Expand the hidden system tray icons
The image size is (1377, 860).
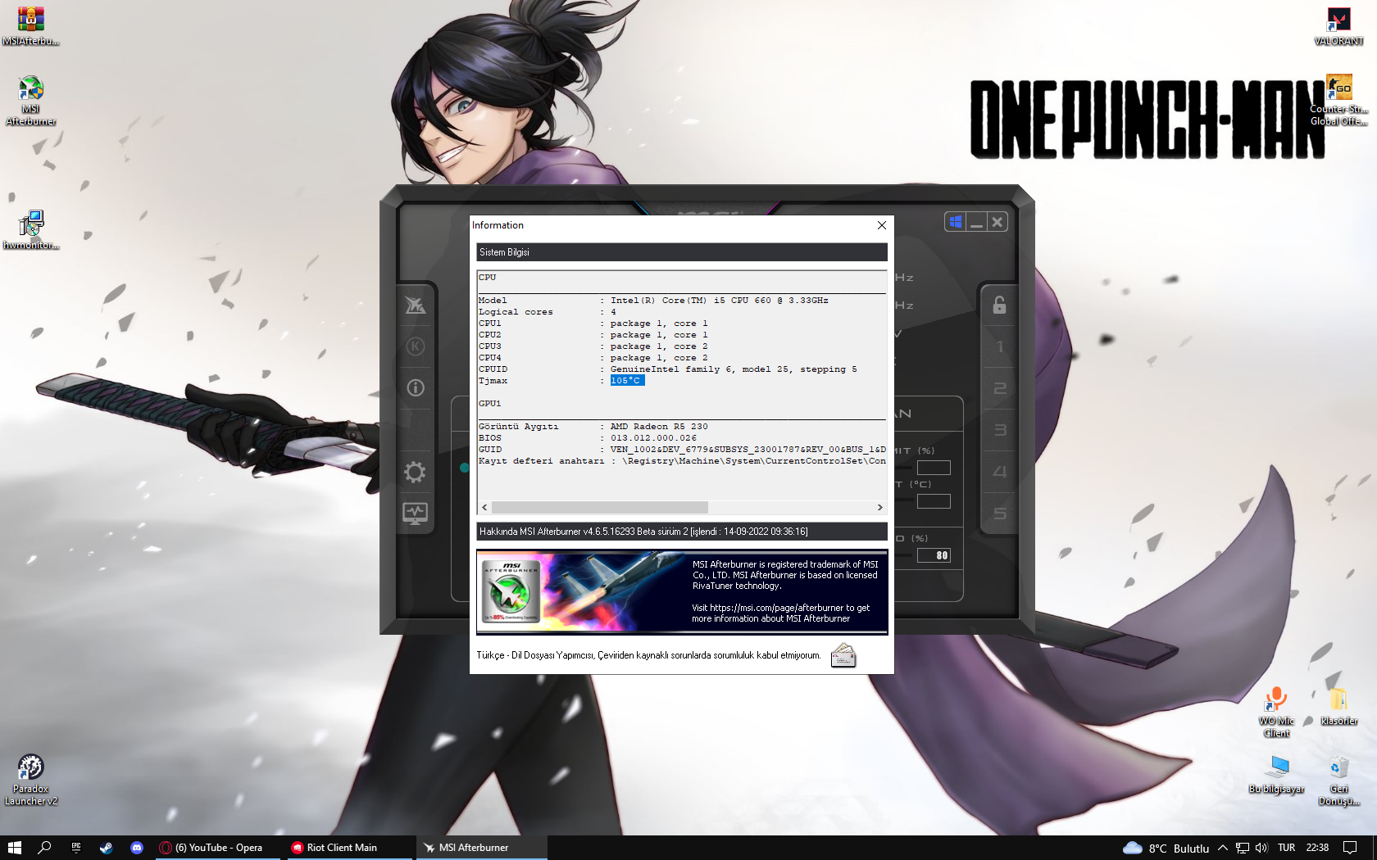(1223, 848)
